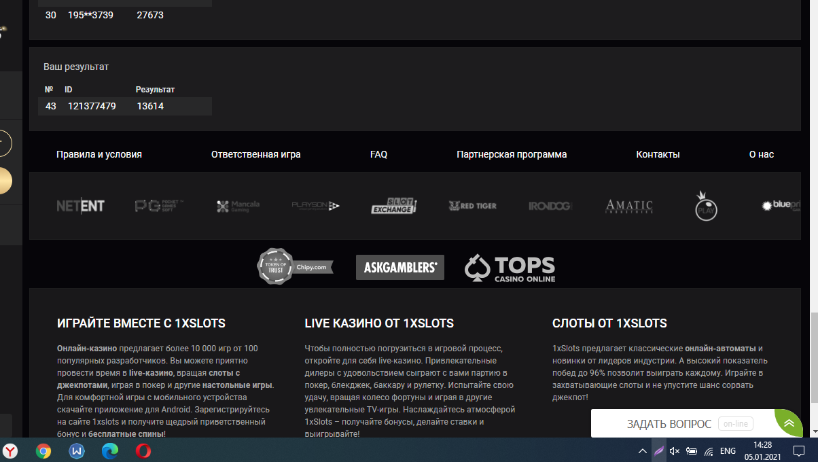
Task: Select the result value 27673
Action: pyautogui.click(x=150, y=15)
